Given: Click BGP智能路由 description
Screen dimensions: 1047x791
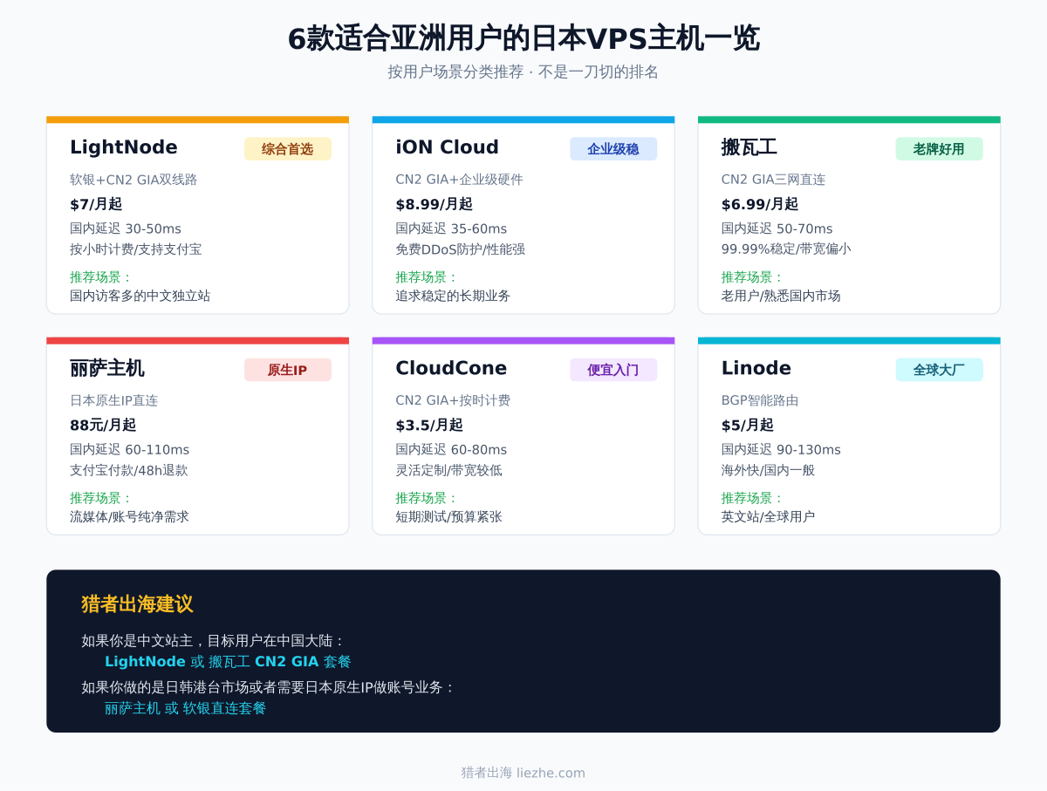Looking at the screenshot, I should [759, 400].
